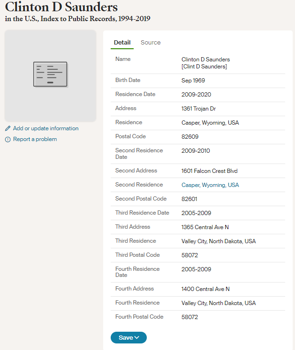The height and width of the screenshot is (350, 295).
Task: Click the Third Address field label
Action: 133,227
